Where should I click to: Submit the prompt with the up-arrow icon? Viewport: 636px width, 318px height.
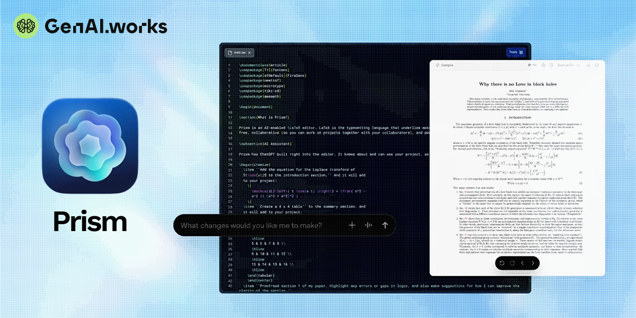385,225
